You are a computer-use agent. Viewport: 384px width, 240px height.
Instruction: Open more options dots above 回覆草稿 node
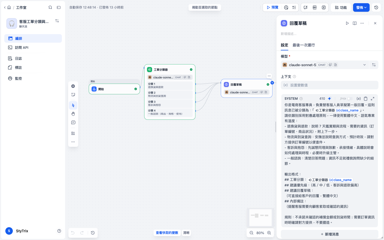269,76
